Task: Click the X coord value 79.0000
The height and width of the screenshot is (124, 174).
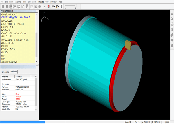Action: [18, 97]
